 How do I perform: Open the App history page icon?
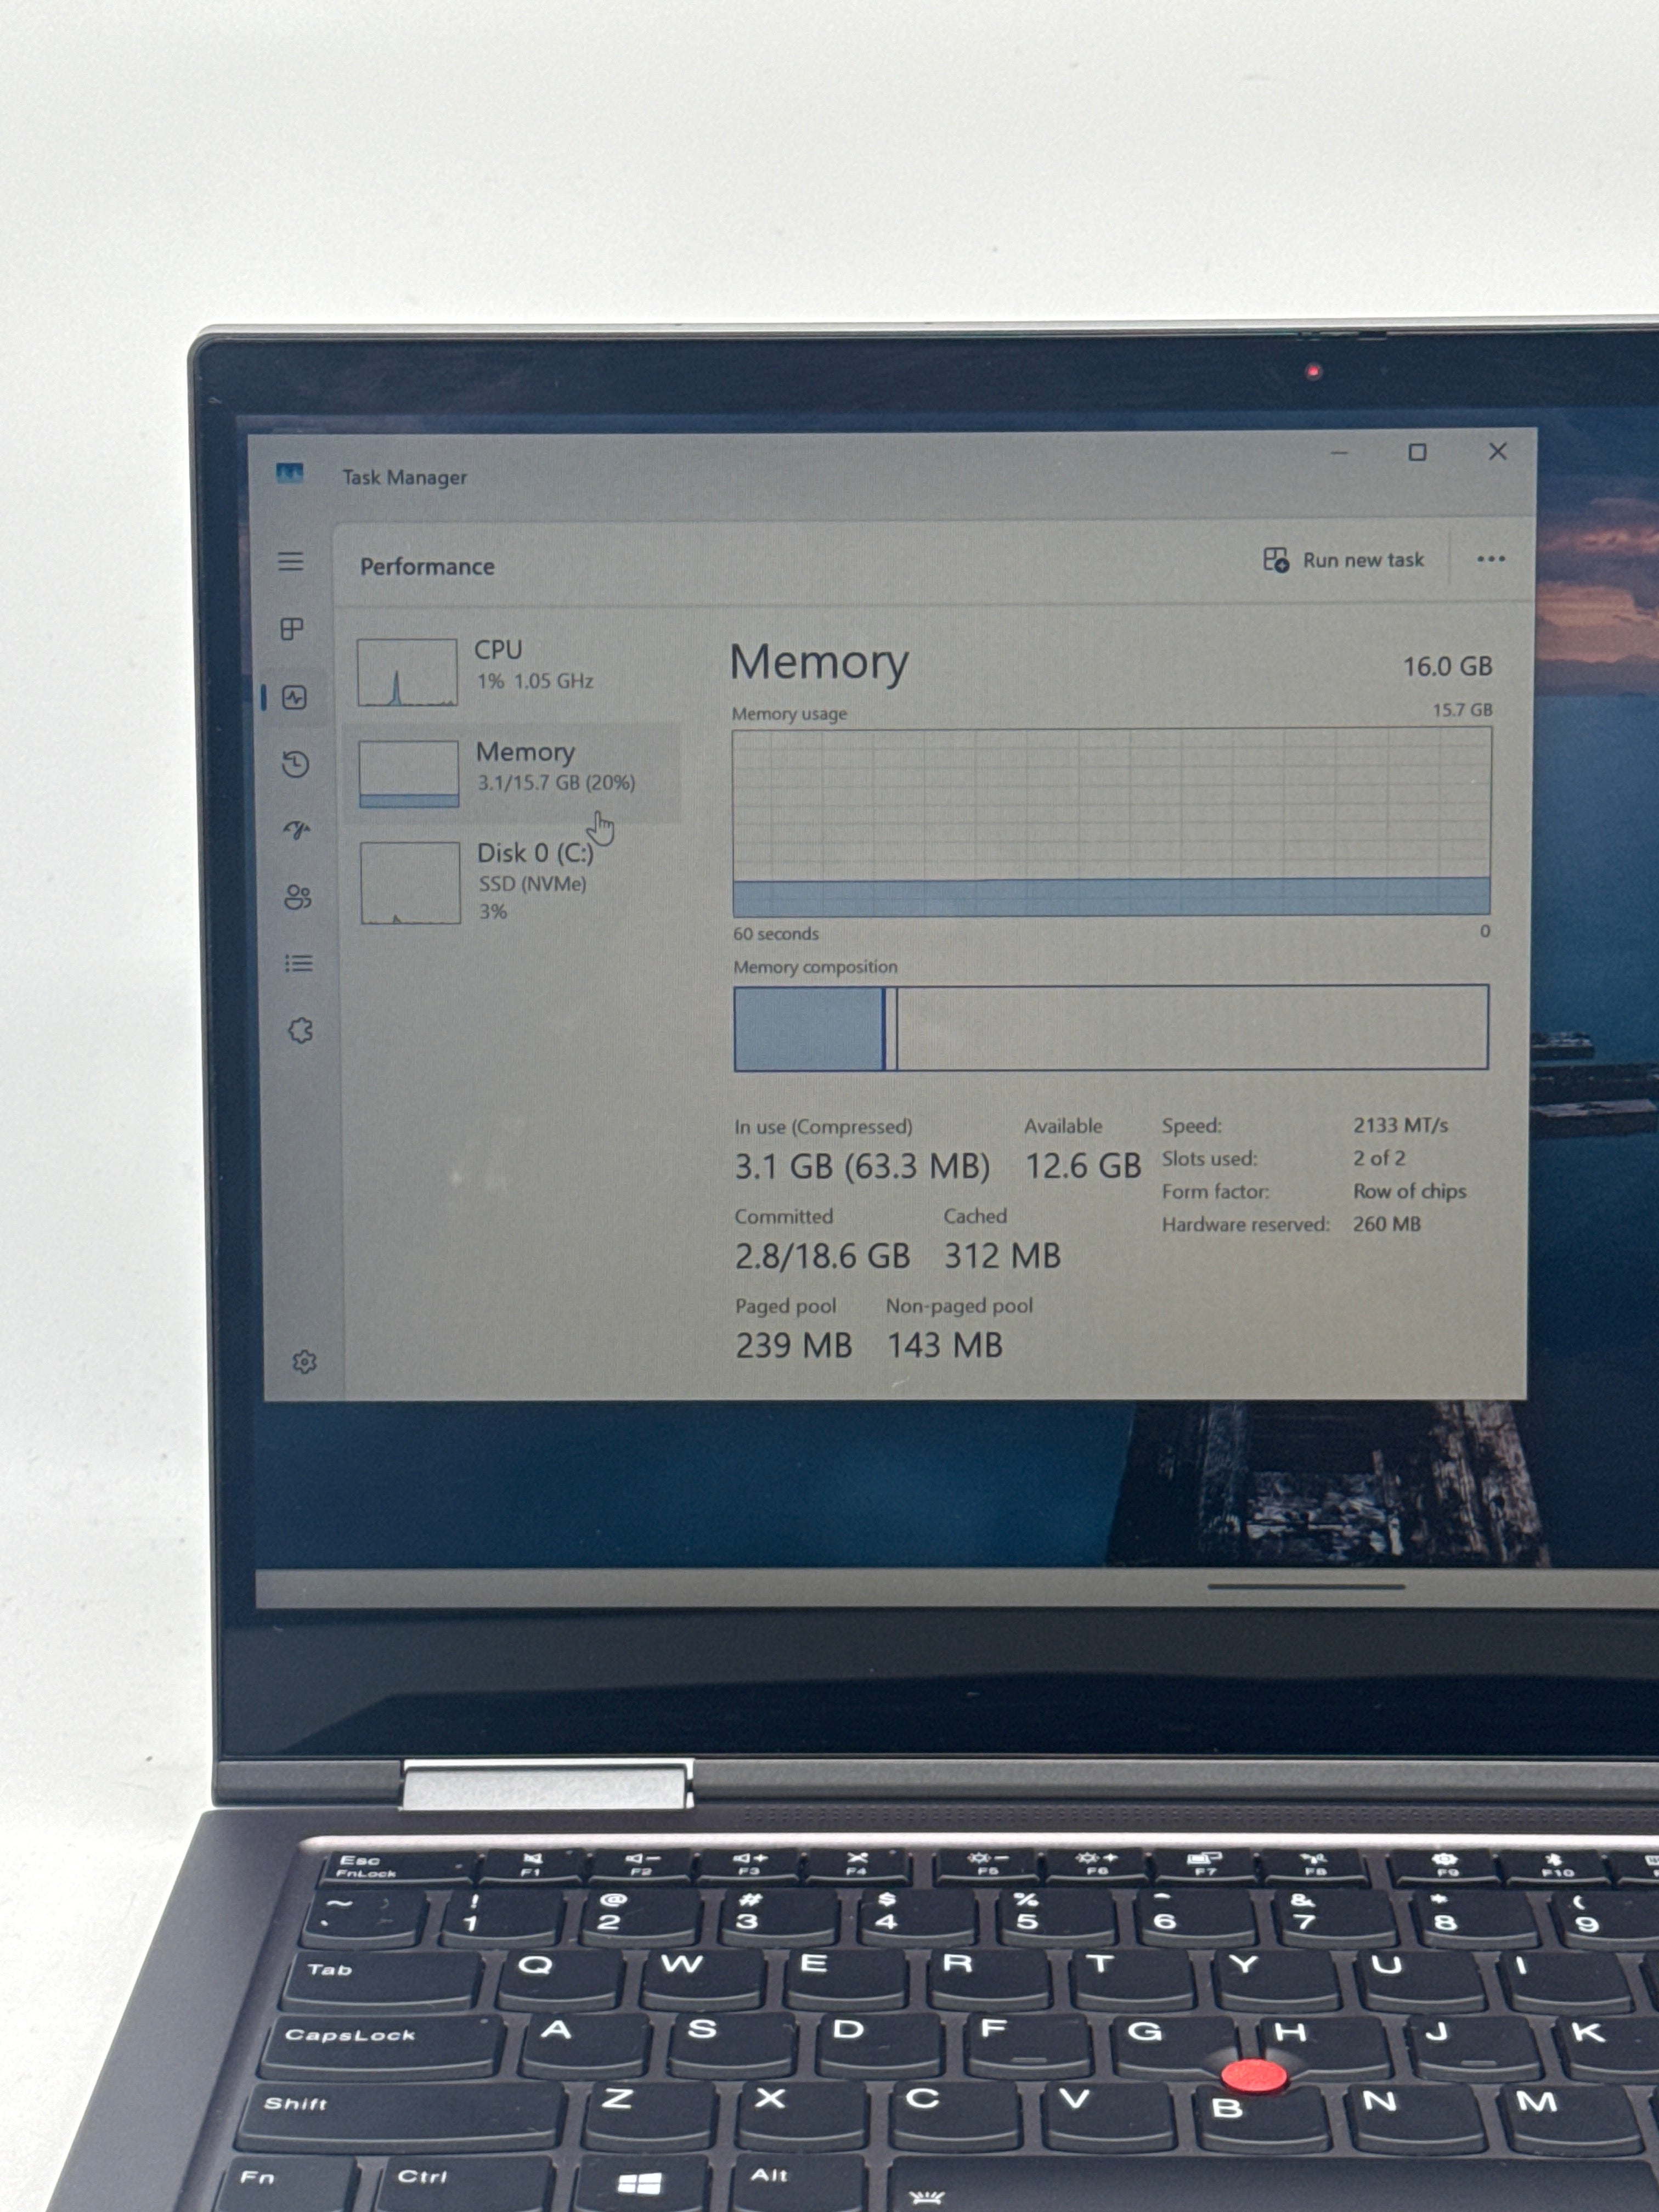295,765
